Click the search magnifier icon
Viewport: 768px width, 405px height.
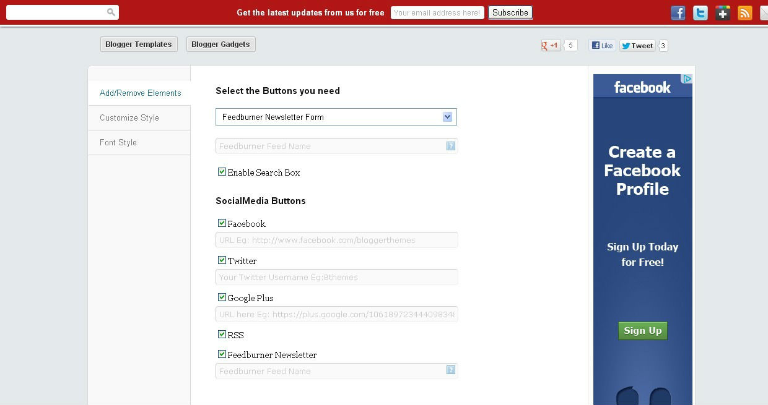pyautogui.click(x=111, y=12)
